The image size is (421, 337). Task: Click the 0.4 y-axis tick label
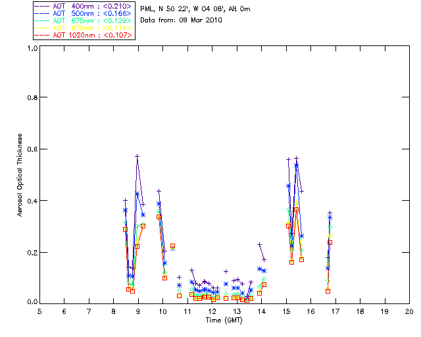click(32, 201)
